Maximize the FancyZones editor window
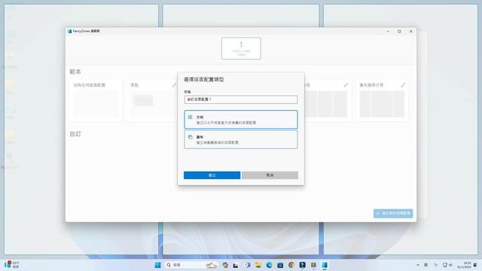 pos(399,32)
